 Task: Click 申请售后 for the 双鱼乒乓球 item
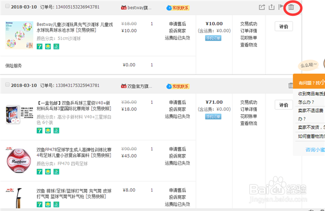point(177,102)
